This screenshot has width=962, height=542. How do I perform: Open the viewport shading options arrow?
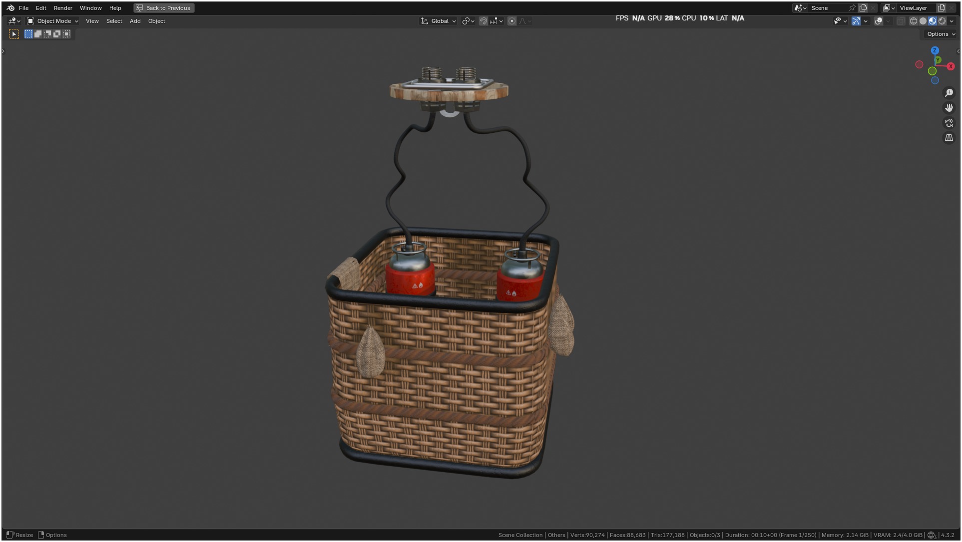click(x=952, y=21)
